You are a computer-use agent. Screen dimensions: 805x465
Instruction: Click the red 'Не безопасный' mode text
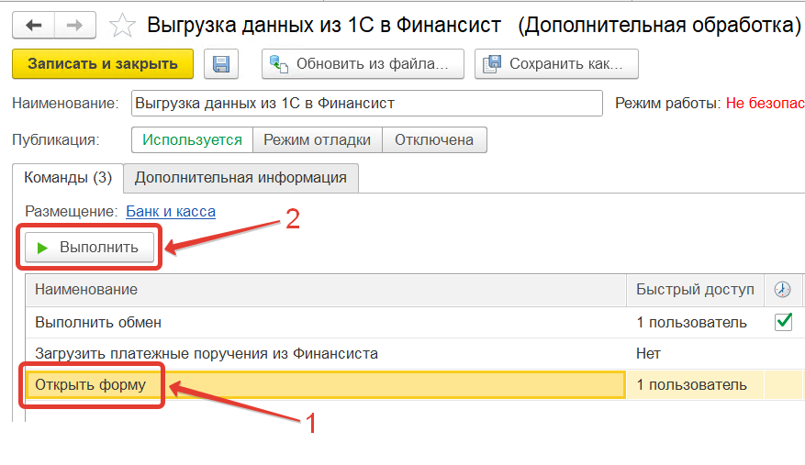pos(765,103)
